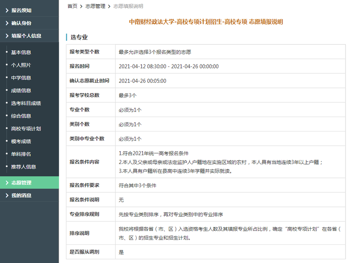Screen dimensions: 347x263
Task: Click the 报名条件内容 row label
Action: pos(84,162)
